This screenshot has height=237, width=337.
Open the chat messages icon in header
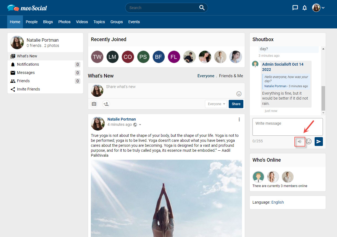point(295,8)
